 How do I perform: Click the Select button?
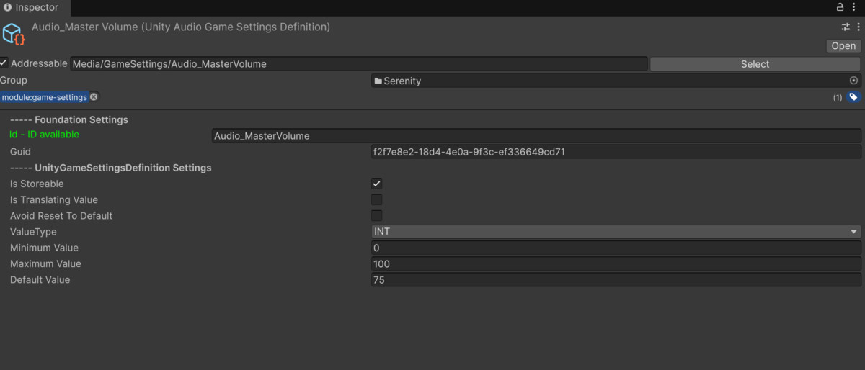[755, 64]
